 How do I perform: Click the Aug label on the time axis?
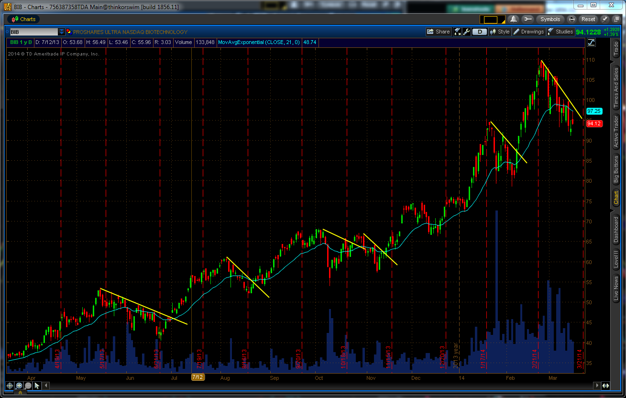coord(225,378)
